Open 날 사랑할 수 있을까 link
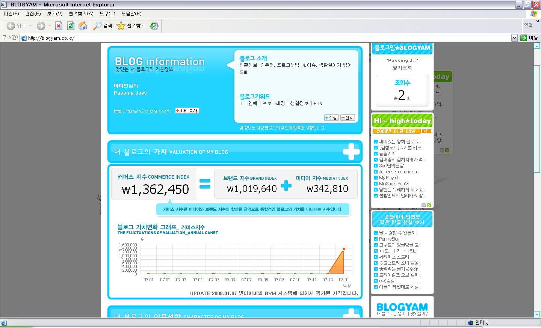The image size is (541, 328). [398, 233]
